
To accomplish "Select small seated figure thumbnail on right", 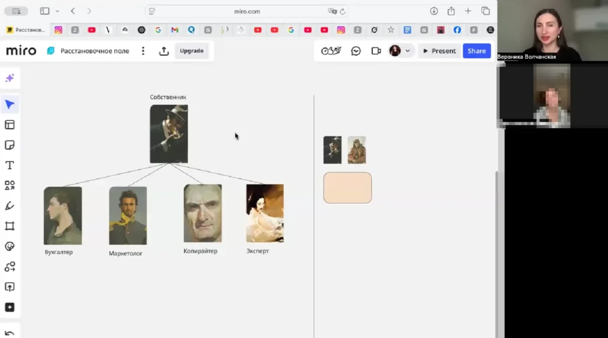I will tap(357, 150).
